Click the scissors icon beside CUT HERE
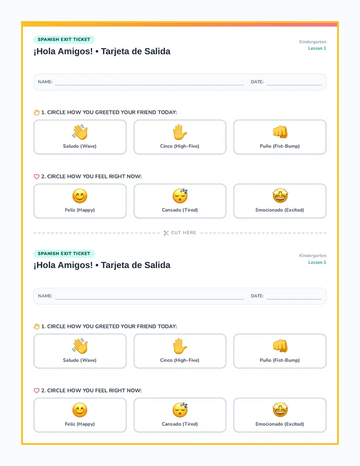This screenshot has height=466, width=360. (166, 233)
